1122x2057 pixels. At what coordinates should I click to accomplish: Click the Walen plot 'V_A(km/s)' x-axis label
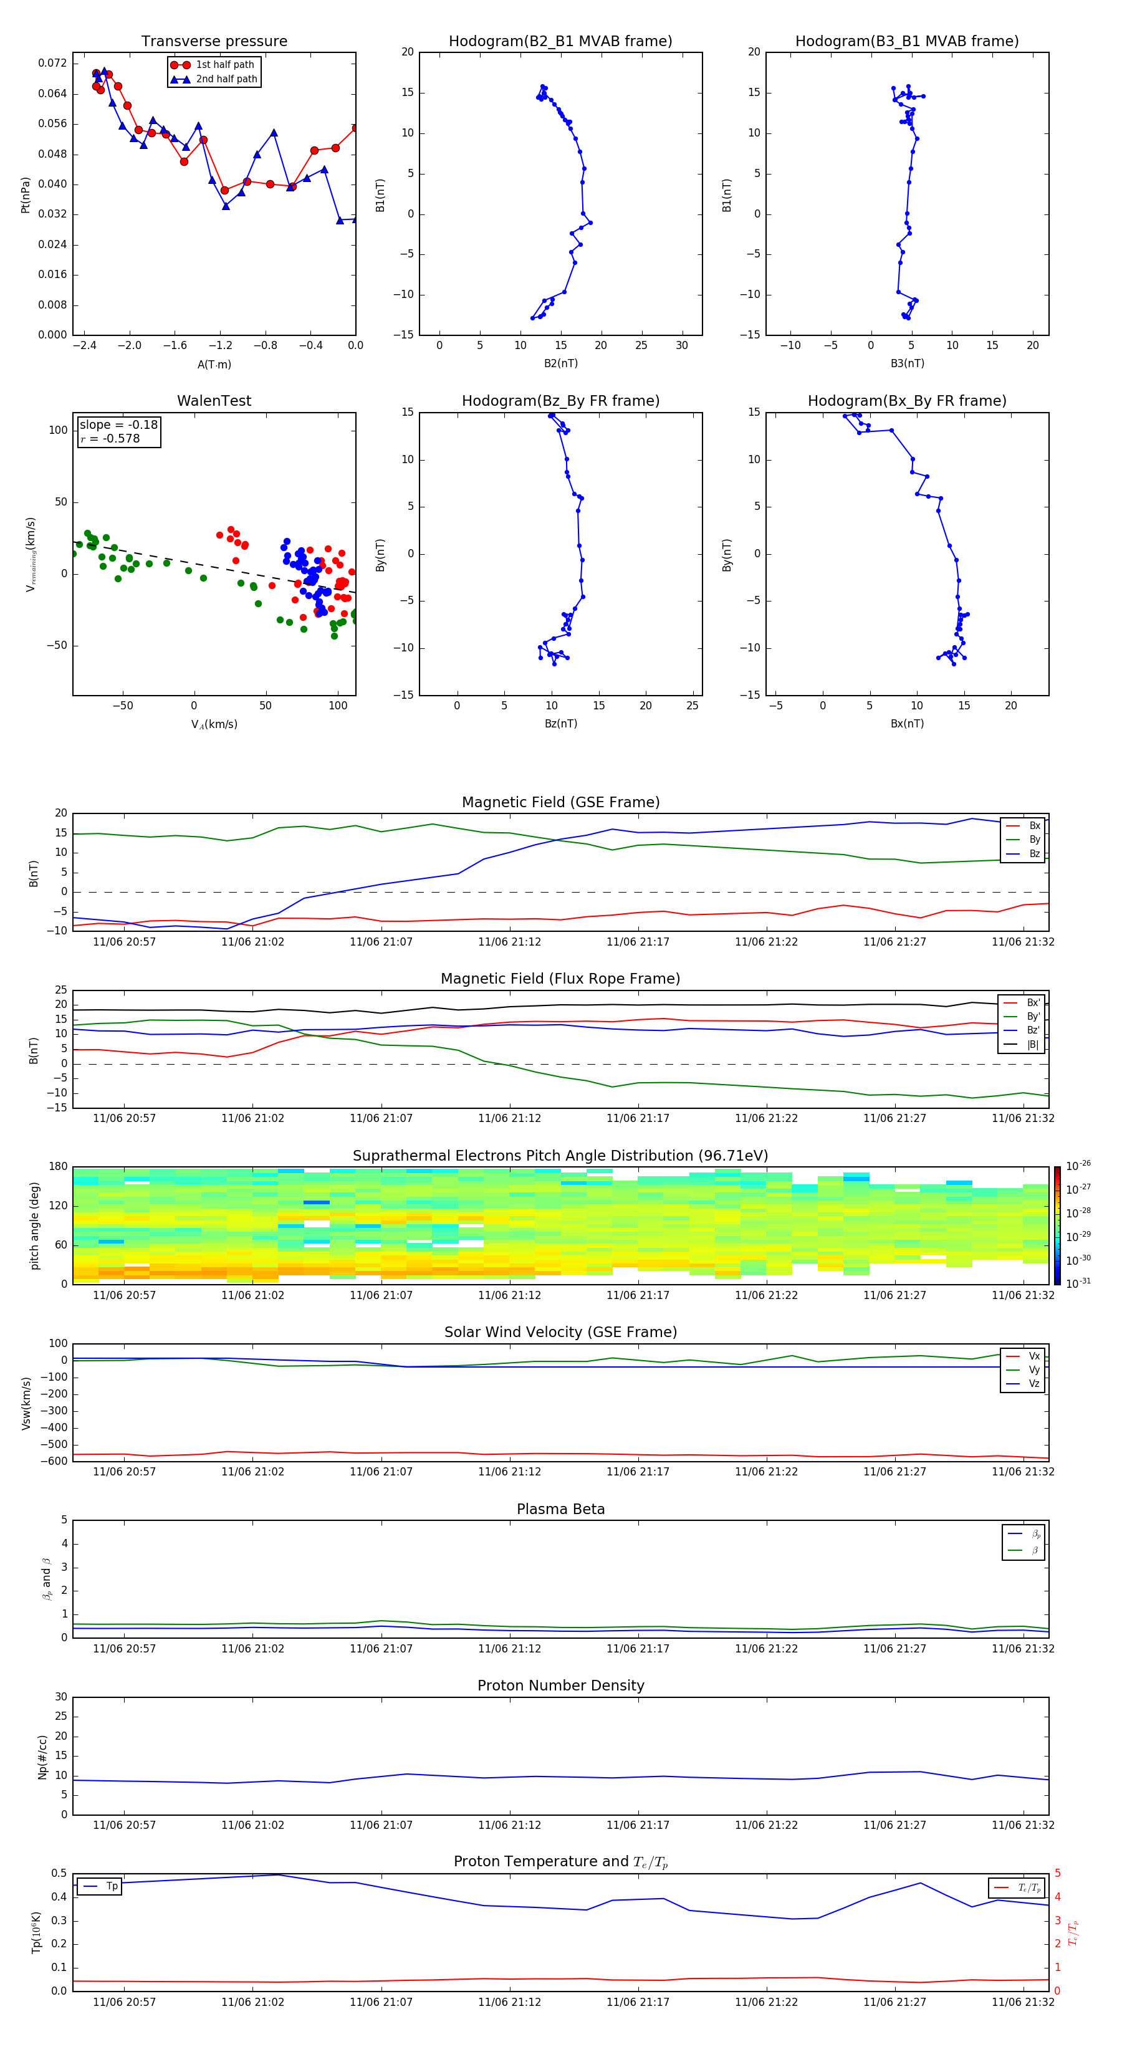214,724
